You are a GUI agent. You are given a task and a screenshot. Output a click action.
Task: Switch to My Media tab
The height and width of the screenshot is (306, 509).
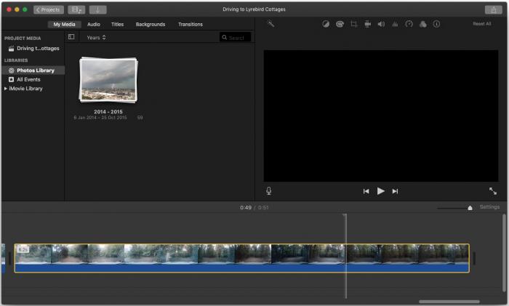tap(64, 24)
